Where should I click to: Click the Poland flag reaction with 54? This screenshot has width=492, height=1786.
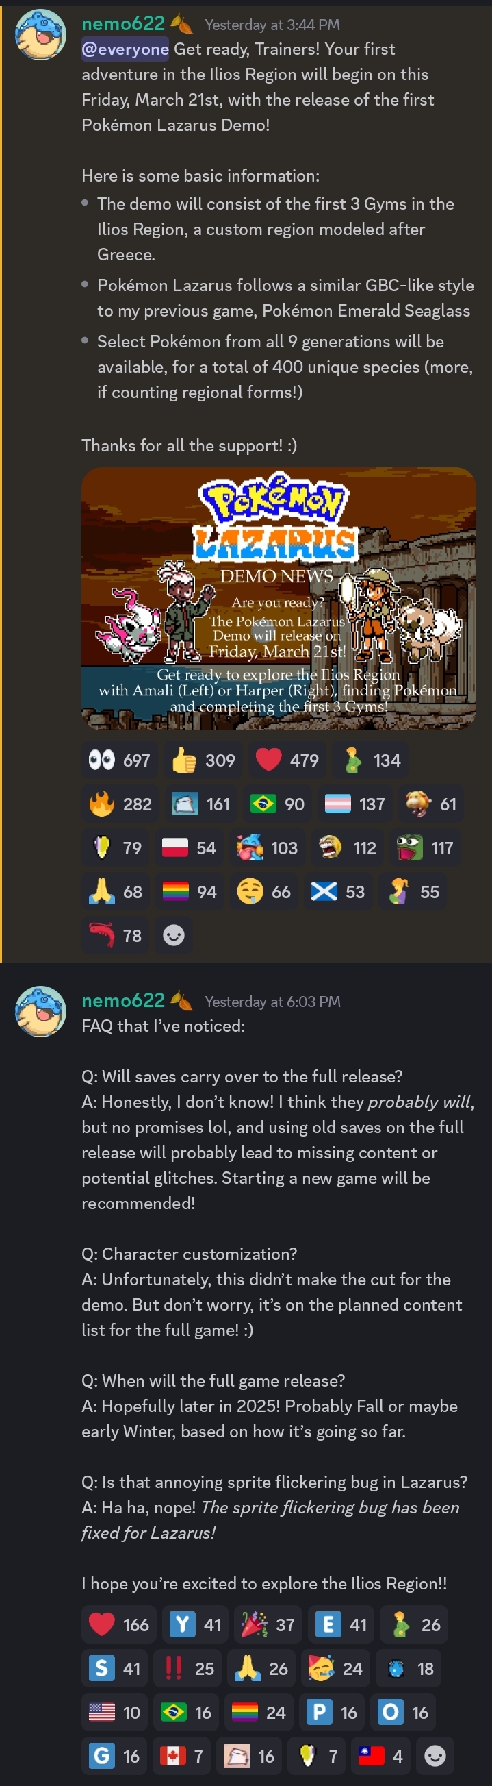click(x=187, y=847)
